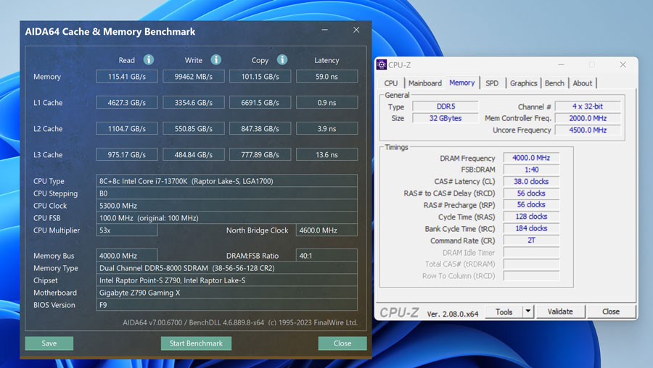Click the Memory Read result field
Viewport: 653px width, 368px height.
click(x=127, y=77)
